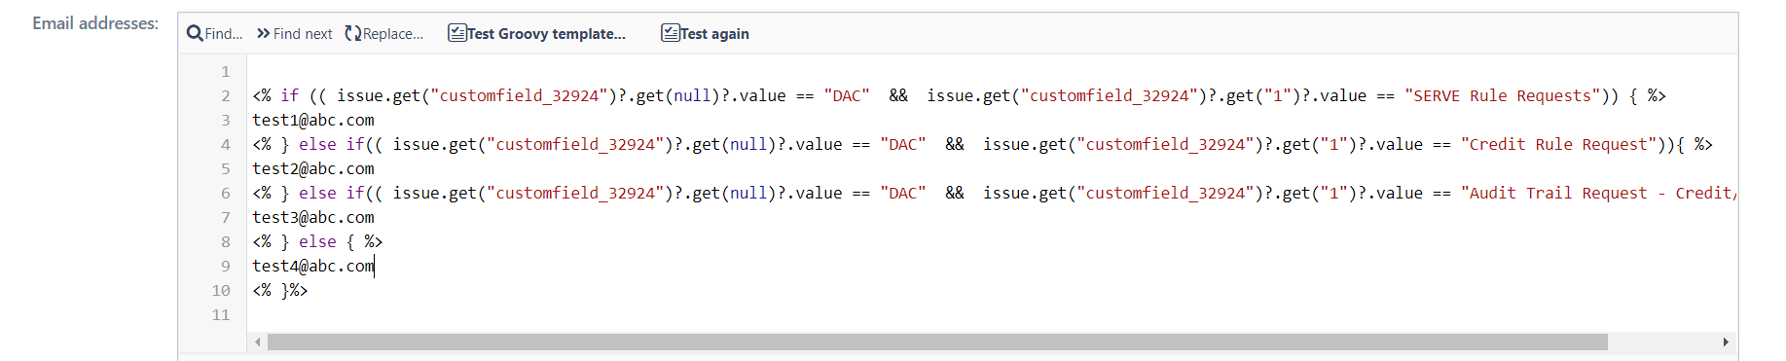This screenshot has width=1786, height=361.
Task: Click the 'else if' keyword on line 6
Action: pyautogui.click(x=331, y=193)
